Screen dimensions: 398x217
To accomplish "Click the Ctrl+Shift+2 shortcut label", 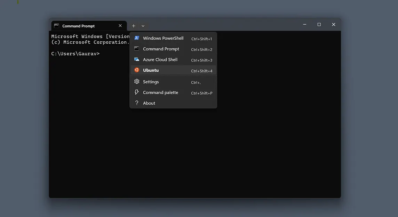I will [x=201, y=49].
